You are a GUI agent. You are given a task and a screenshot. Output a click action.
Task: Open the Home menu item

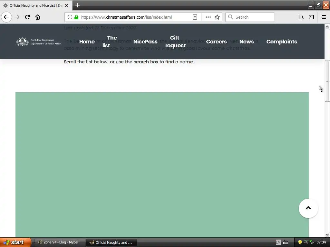(87, 41)
